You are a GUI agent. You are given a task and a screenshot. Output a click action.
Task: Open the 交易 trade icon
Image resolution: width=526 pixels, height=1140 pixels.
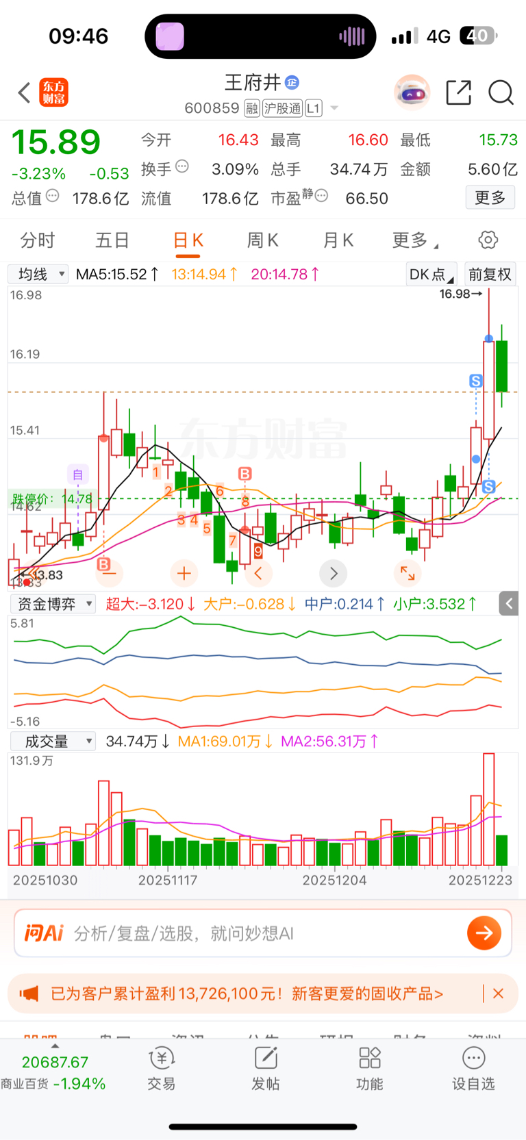(x=162, y=1069)
